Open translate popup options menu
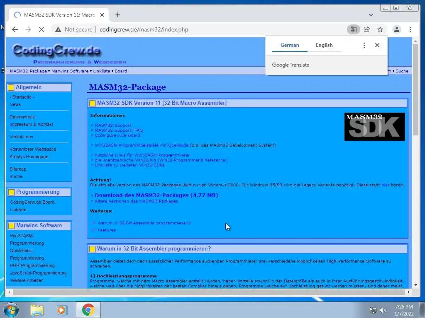 [x=364, y=45]
